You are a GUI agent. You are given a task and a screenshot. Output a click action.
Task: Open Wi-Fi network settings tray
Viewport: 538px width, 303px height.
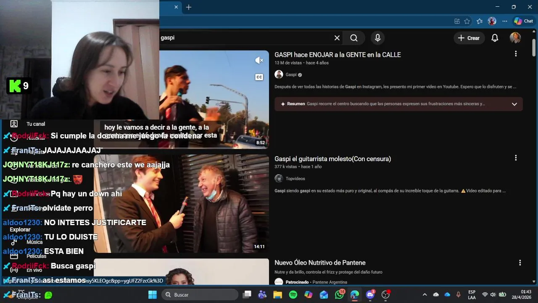click(x=485, y=295)
